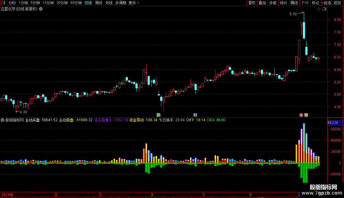
Task: Click the 8.30 high price label
Action: (293, 14)
